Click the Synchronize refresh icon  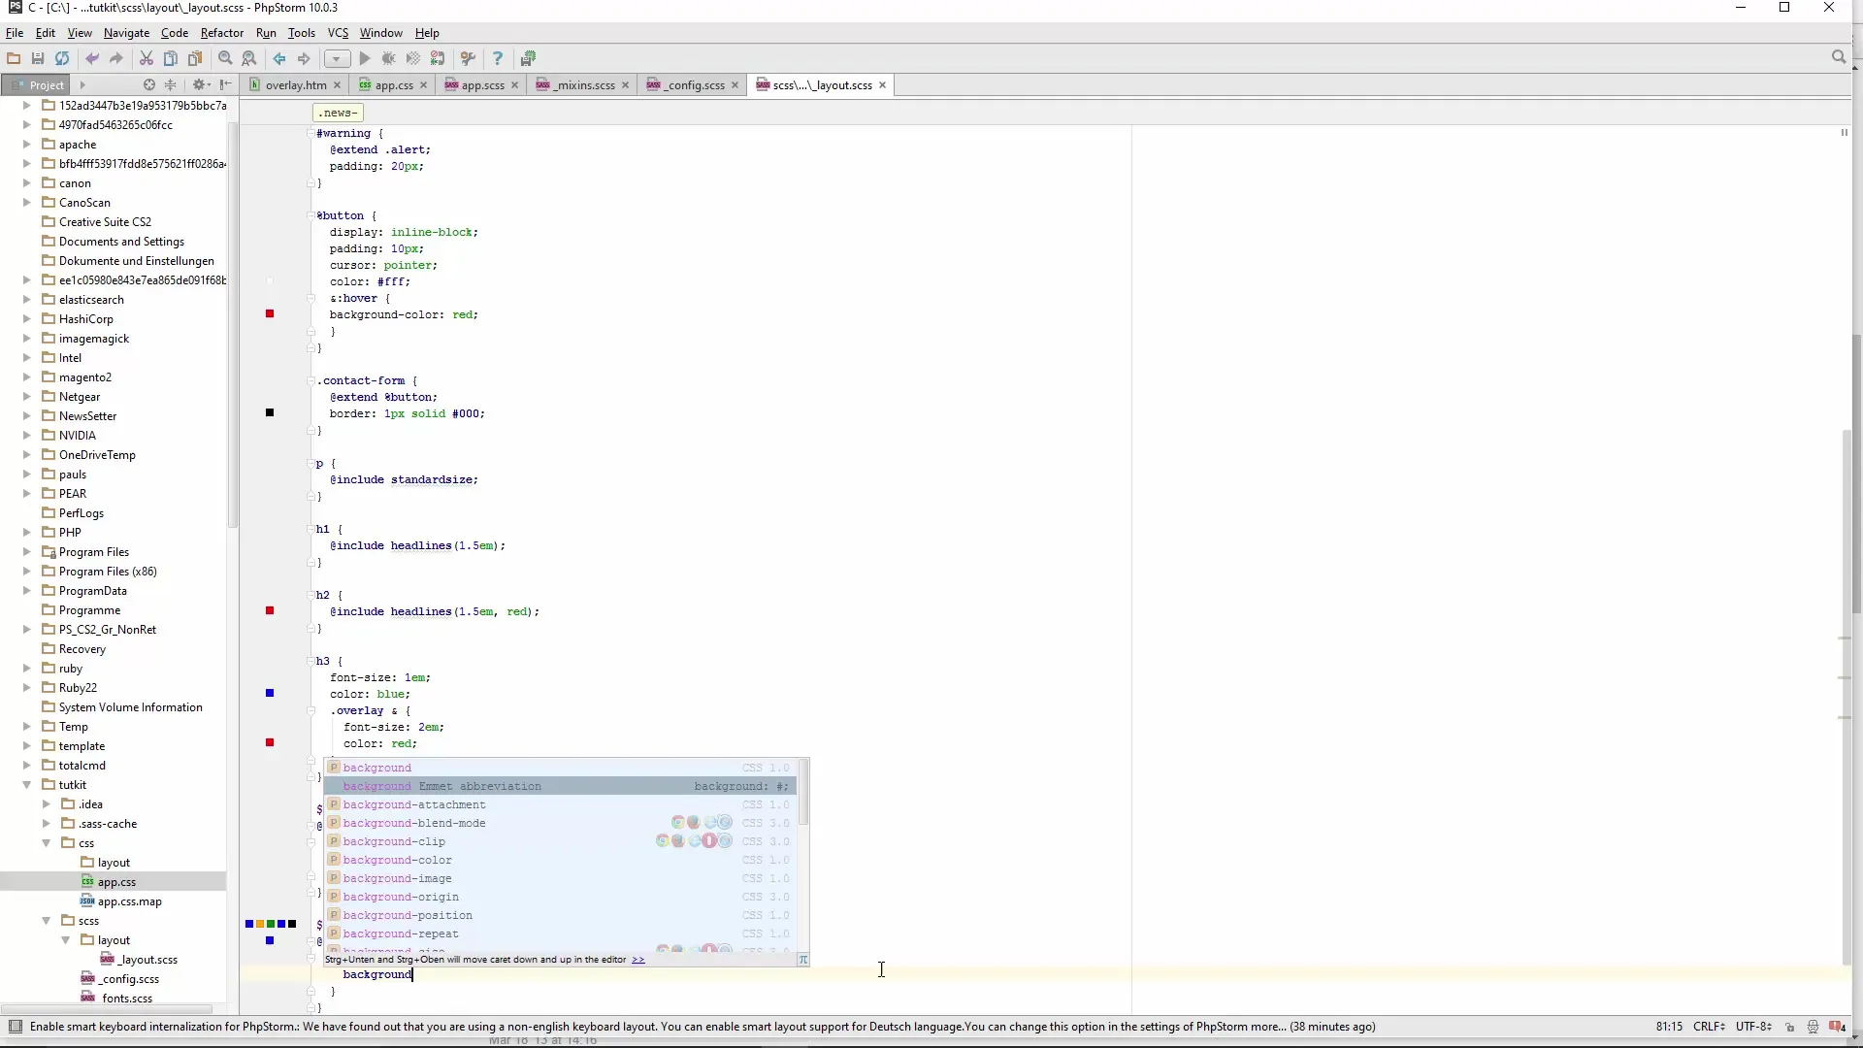tap(62, 58)
